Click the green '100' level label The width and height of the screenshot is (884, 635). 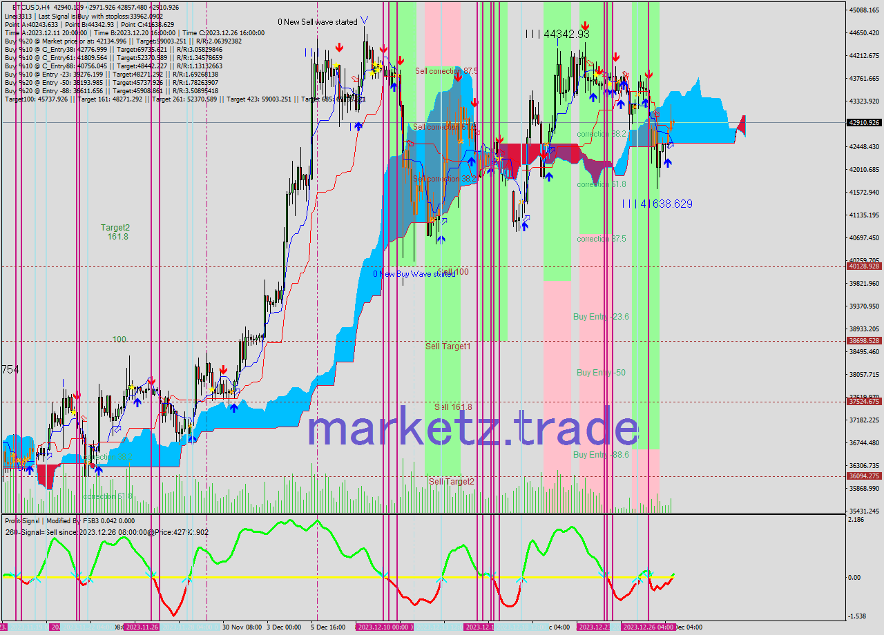coord(119,340)
